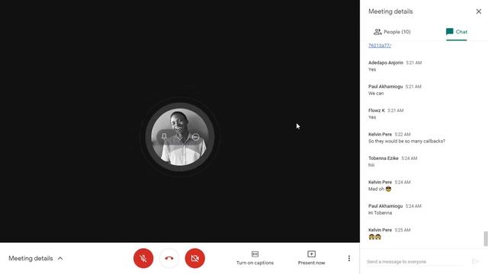Turn on captions
488x274 pixels.
[255, 258]
